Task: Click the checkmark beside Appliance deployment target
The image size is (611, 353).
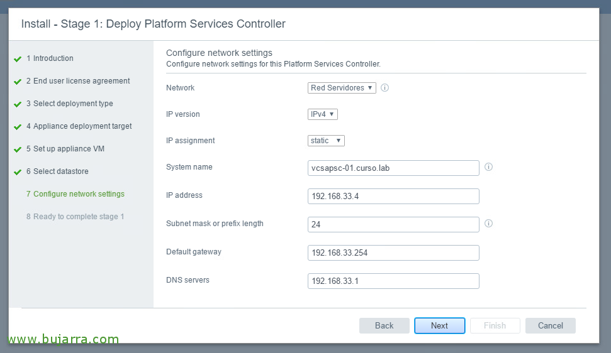Action: coord(18,127)
